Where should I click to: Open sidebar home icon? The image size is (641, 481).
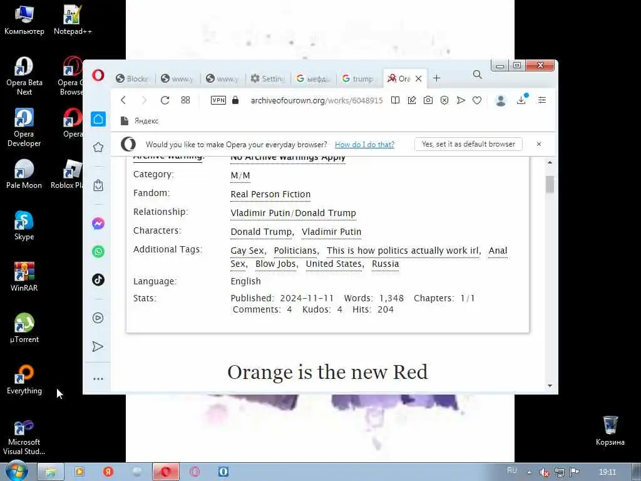pos(98,119)
